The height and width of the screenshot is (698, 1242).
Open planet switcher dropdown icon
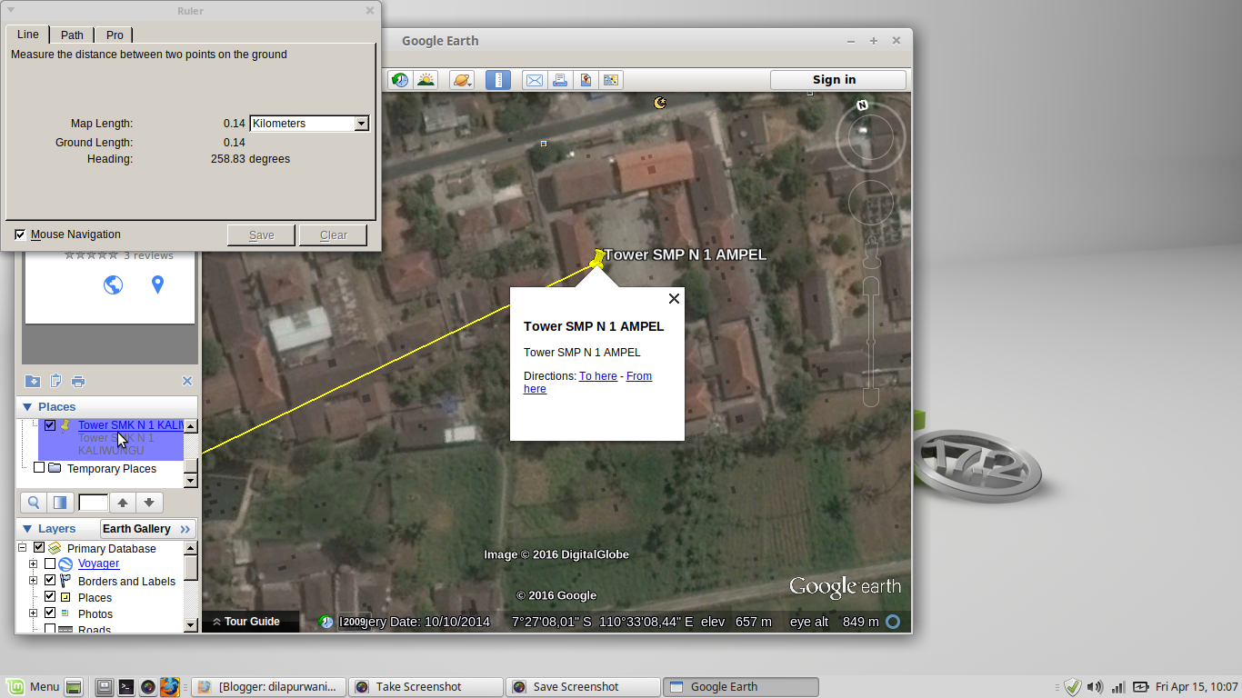(x=462, y=80)
